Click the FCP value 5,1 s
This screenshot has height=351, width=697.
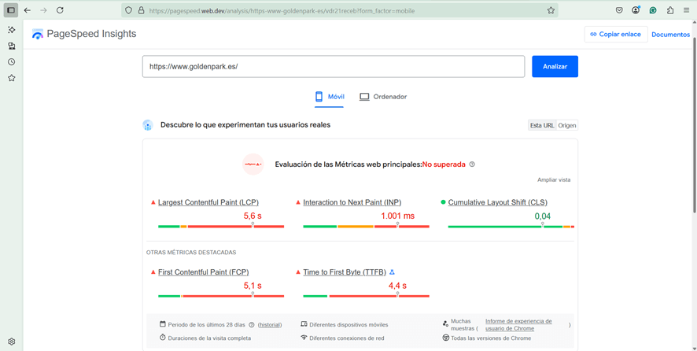[253, 286]
